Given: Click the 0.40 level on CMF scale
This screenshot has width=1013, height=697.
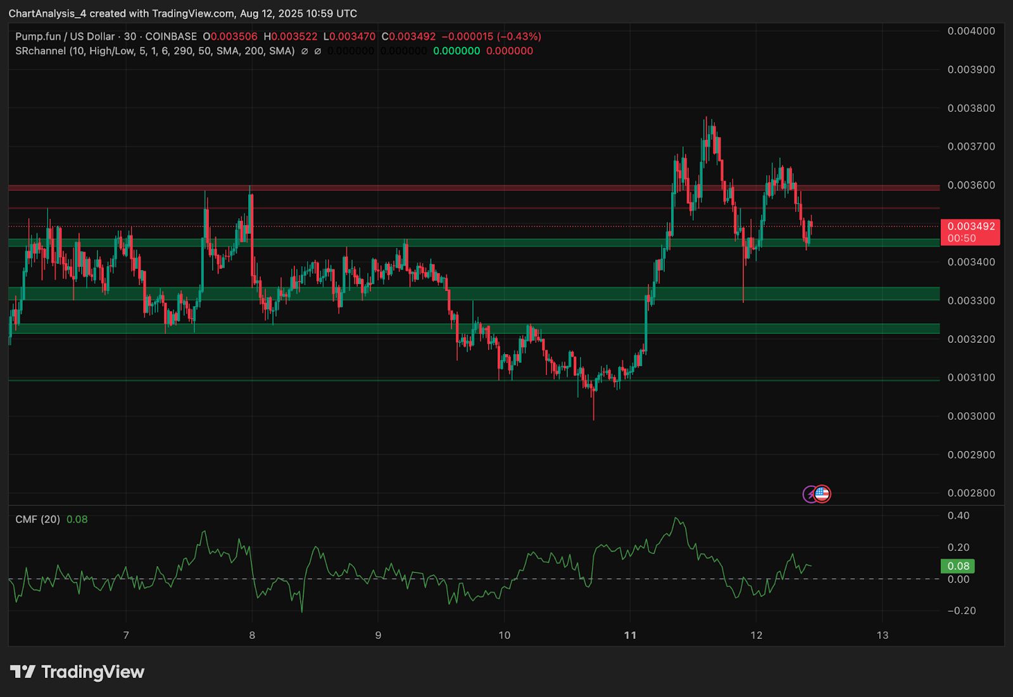Looking at the screenshot, I should point(959,515).
